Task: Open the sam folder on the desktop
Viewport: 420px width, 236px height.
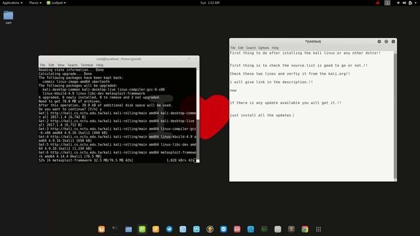Action: click(x=9, y=18)
